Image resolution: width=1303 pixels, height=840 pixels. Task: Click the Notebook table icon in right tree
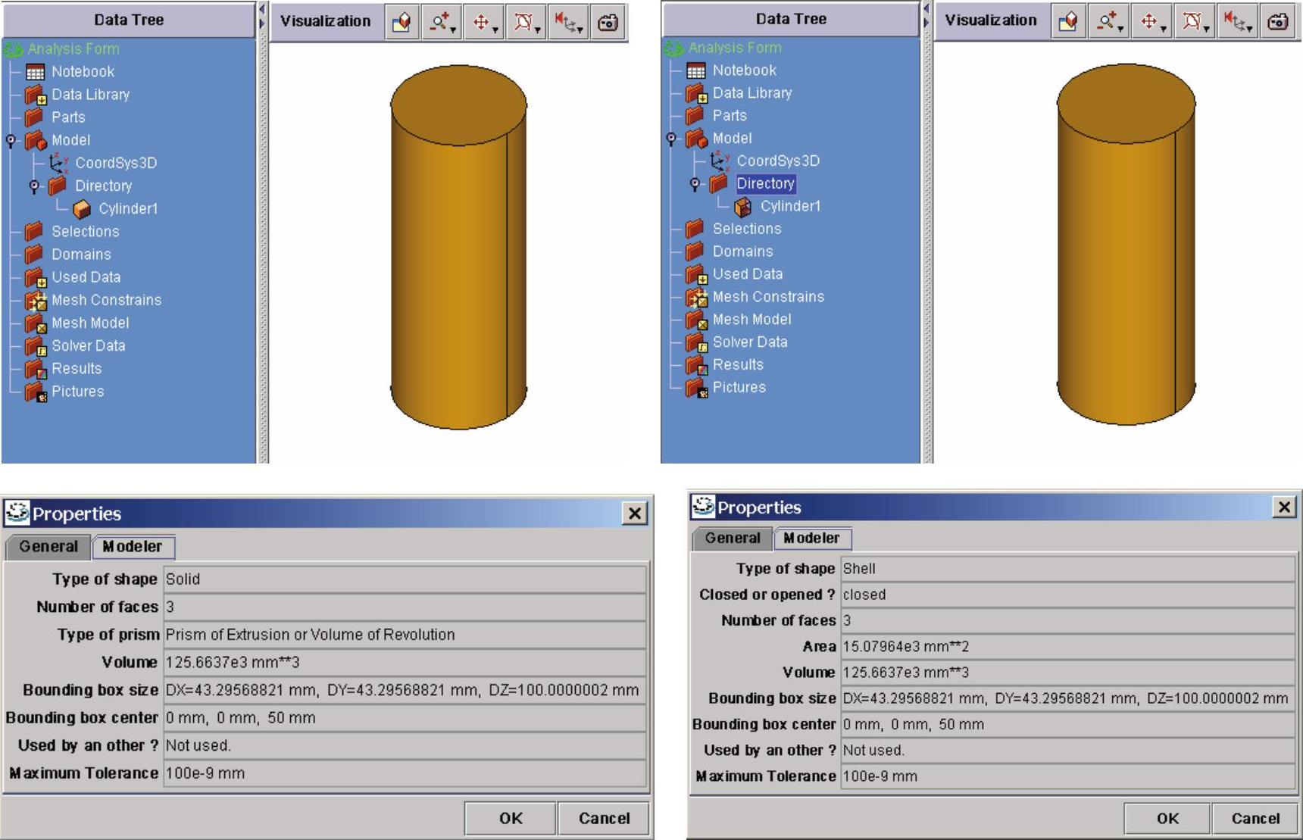pos(695,71)
